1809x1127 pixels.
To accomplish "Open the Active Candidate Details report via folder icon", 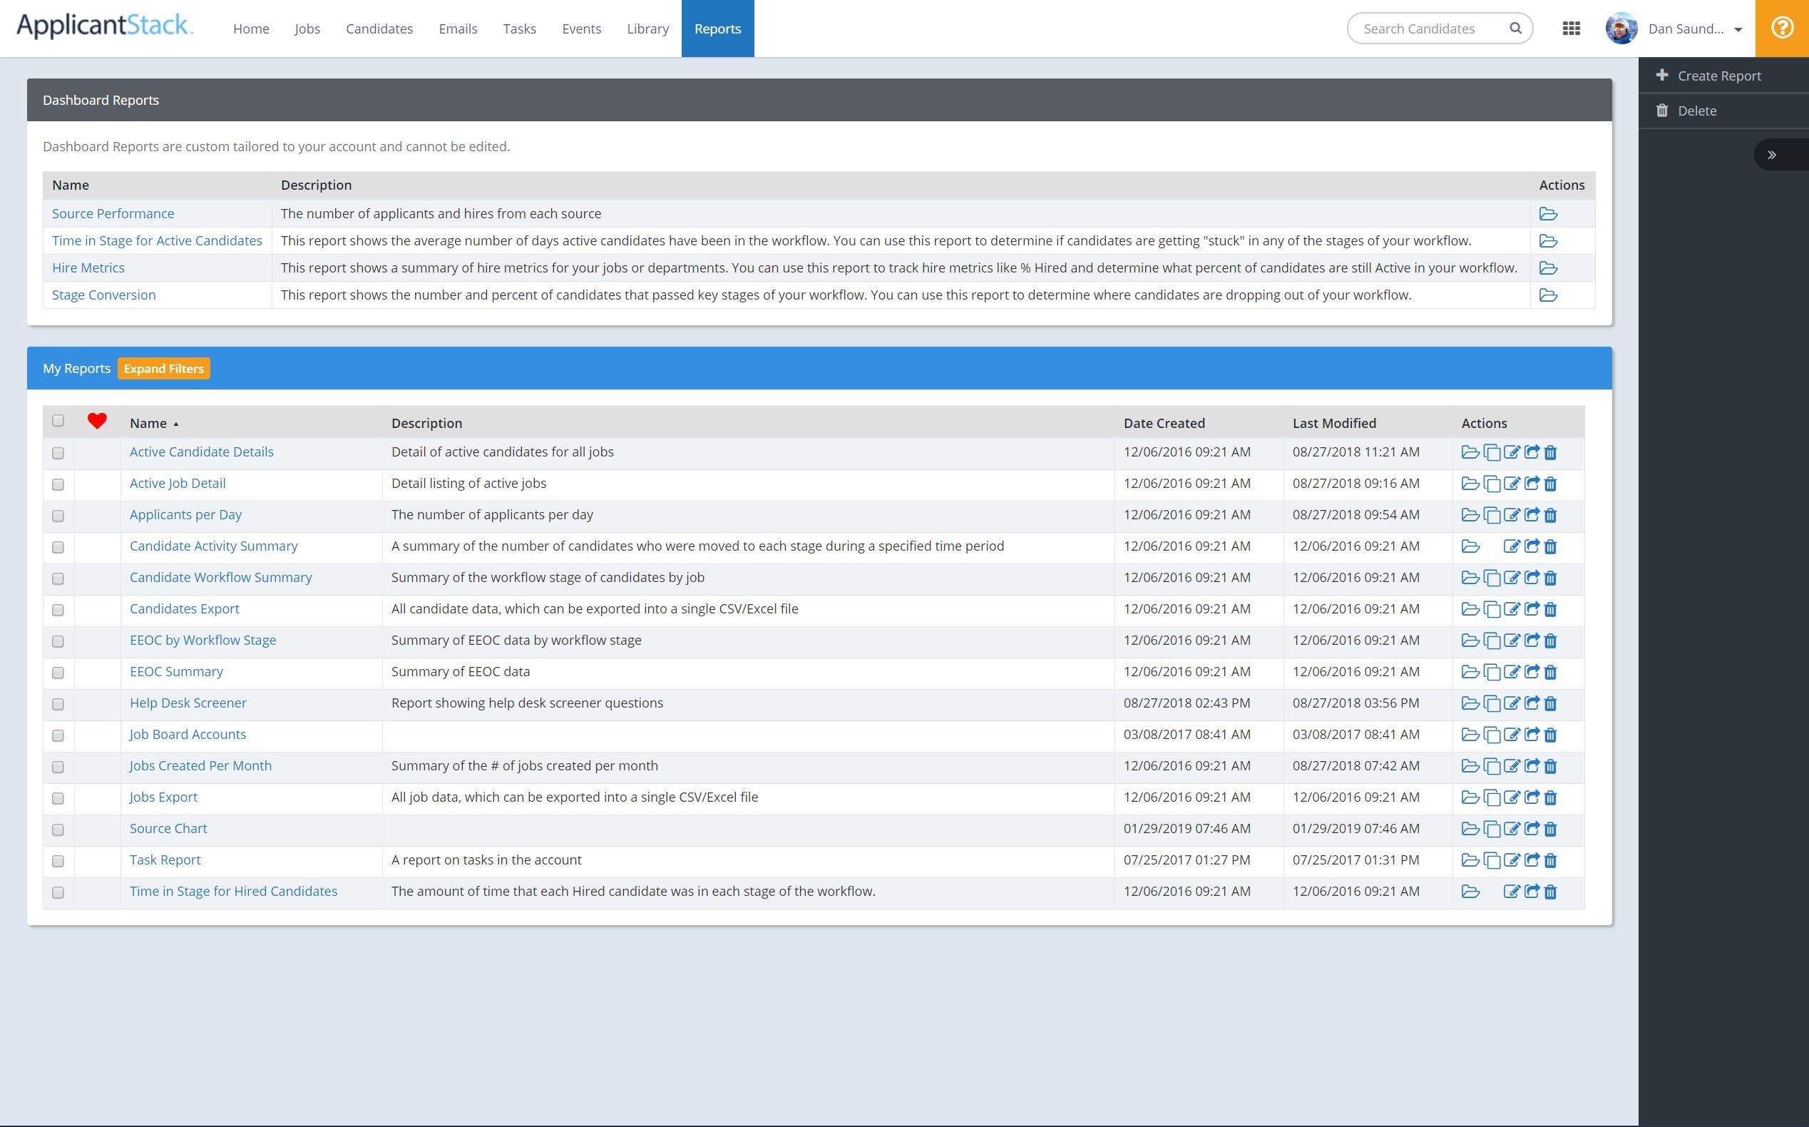I will click(x=1472, y=452).
